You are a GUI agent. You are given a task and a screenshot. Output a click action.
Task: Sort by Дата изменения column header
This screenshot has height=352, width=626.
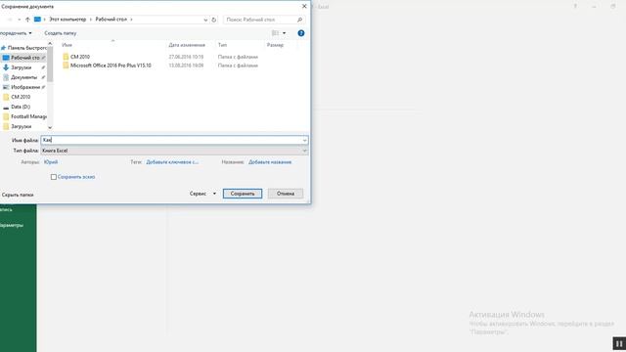click(187, 45)
